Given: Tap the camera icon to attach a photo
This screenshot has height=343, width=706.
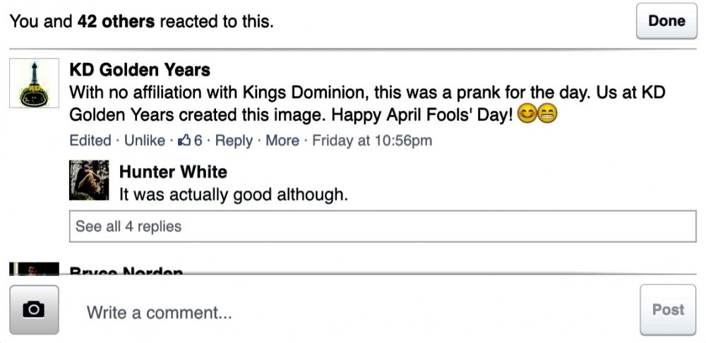Looking at the screenshot, I should (33, 309).
